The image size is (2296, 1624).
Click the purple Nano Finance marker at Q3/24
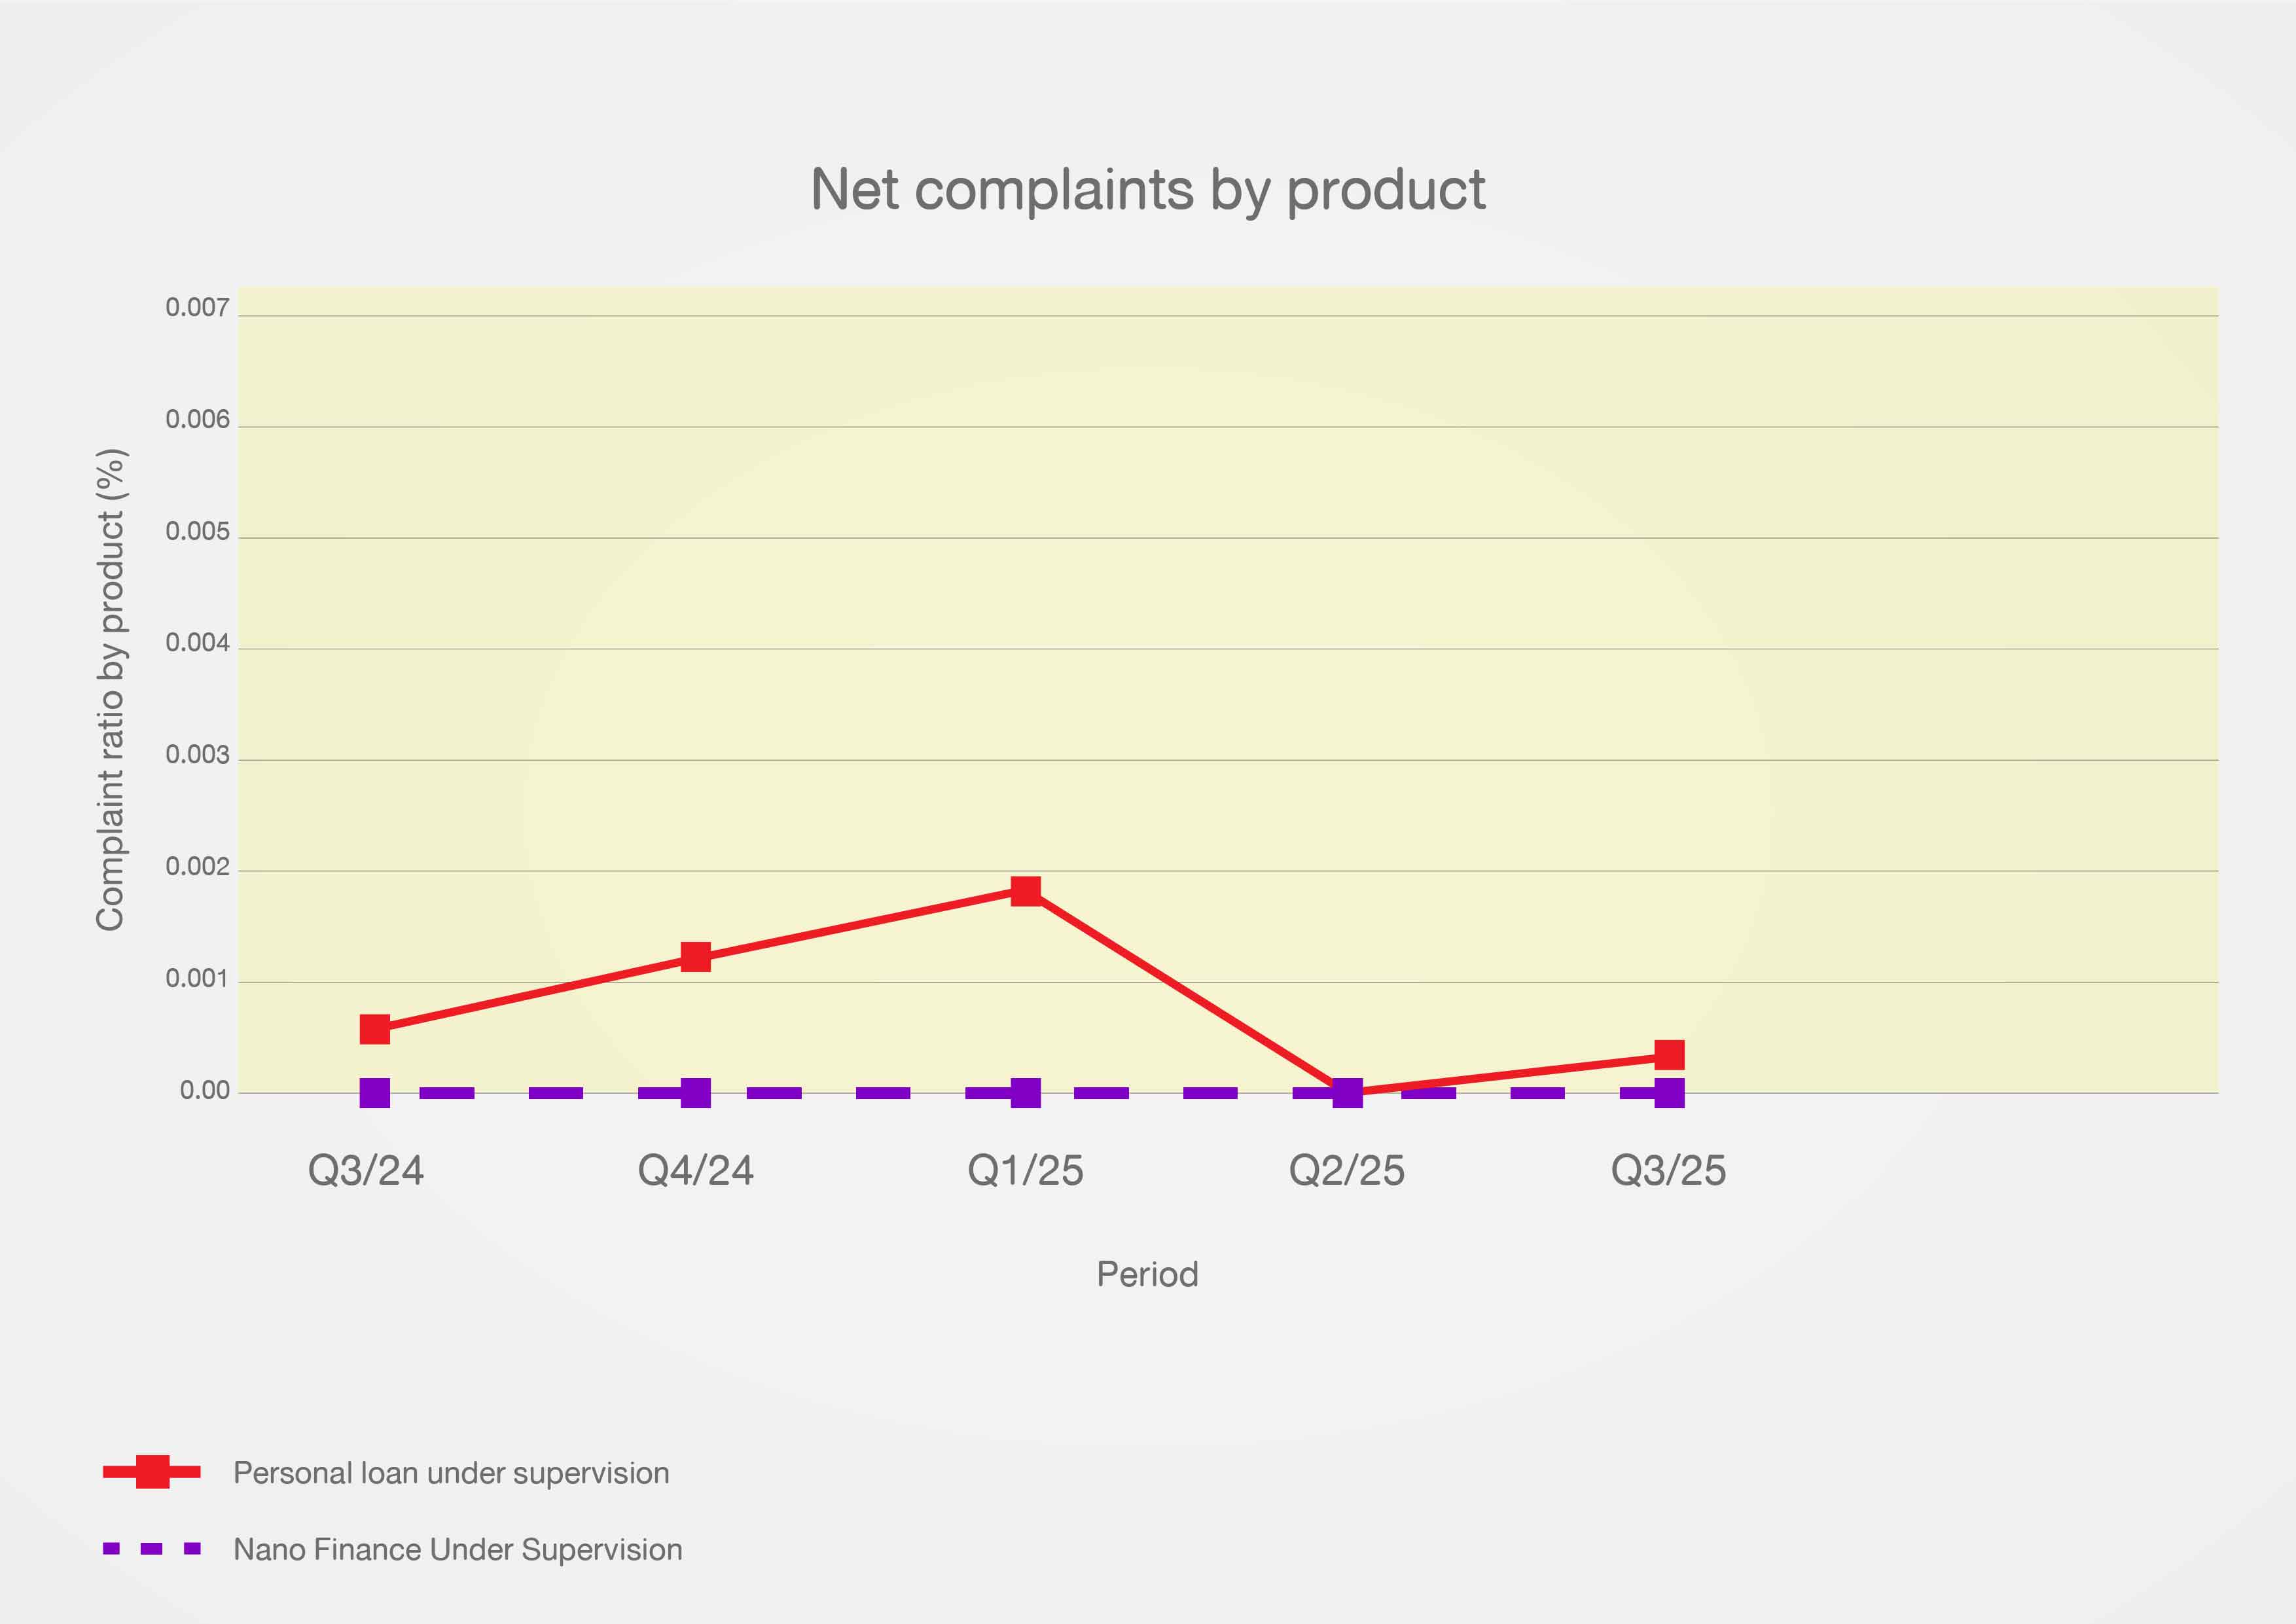coord(374,1093)
